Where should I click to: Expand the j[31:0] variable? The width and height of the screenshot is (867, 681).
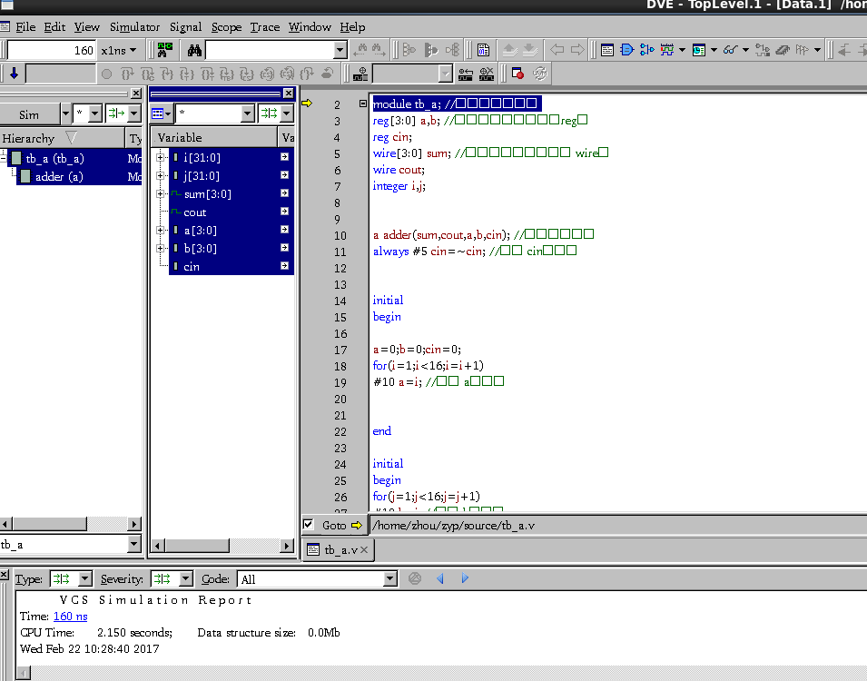tap(161, 176)
